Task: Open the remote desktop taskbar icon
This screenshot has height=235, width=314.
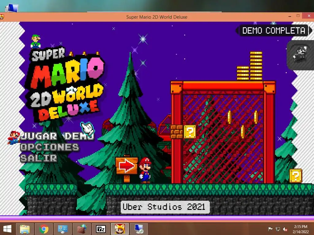Action: pos(139,229)
